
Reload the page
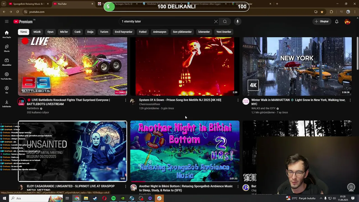pos(17,12)
